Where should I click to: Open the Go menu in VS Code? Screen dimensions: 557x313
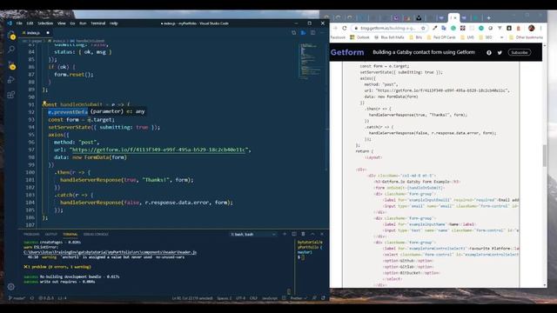72,23
